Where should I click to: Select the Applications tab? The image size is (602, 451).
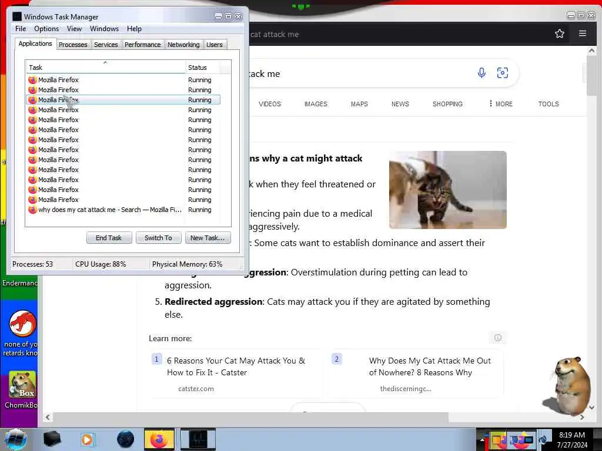click(x=35, y=43)
